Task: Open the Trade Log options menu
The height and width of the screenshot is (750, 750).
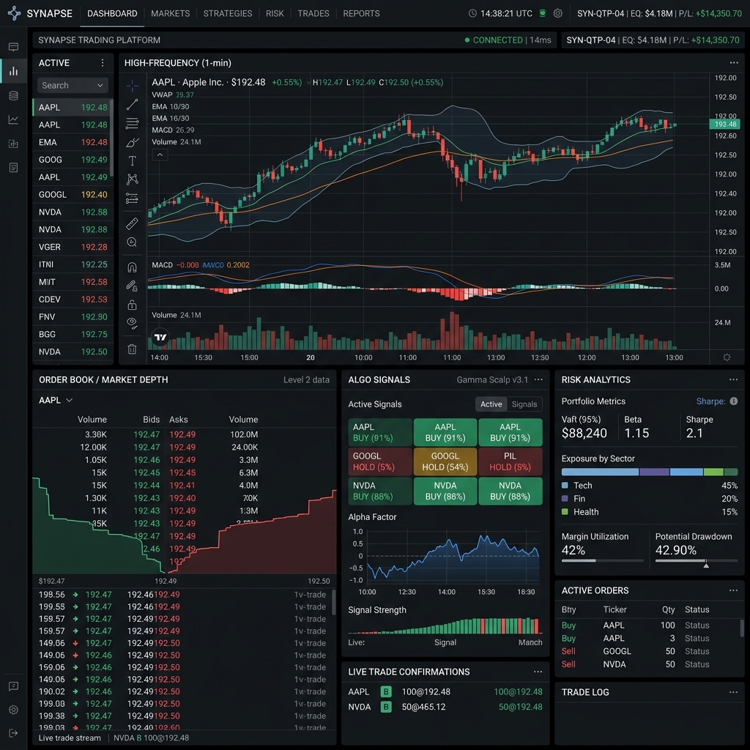Action: coord(733,692)
